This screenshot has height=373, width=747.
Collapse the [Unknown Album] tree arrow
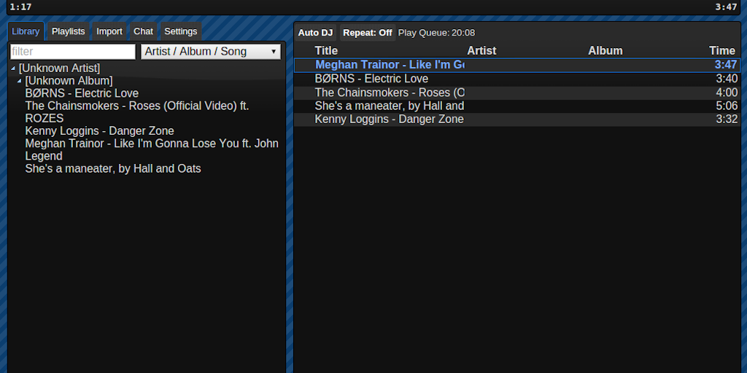[x=19, y=81]
